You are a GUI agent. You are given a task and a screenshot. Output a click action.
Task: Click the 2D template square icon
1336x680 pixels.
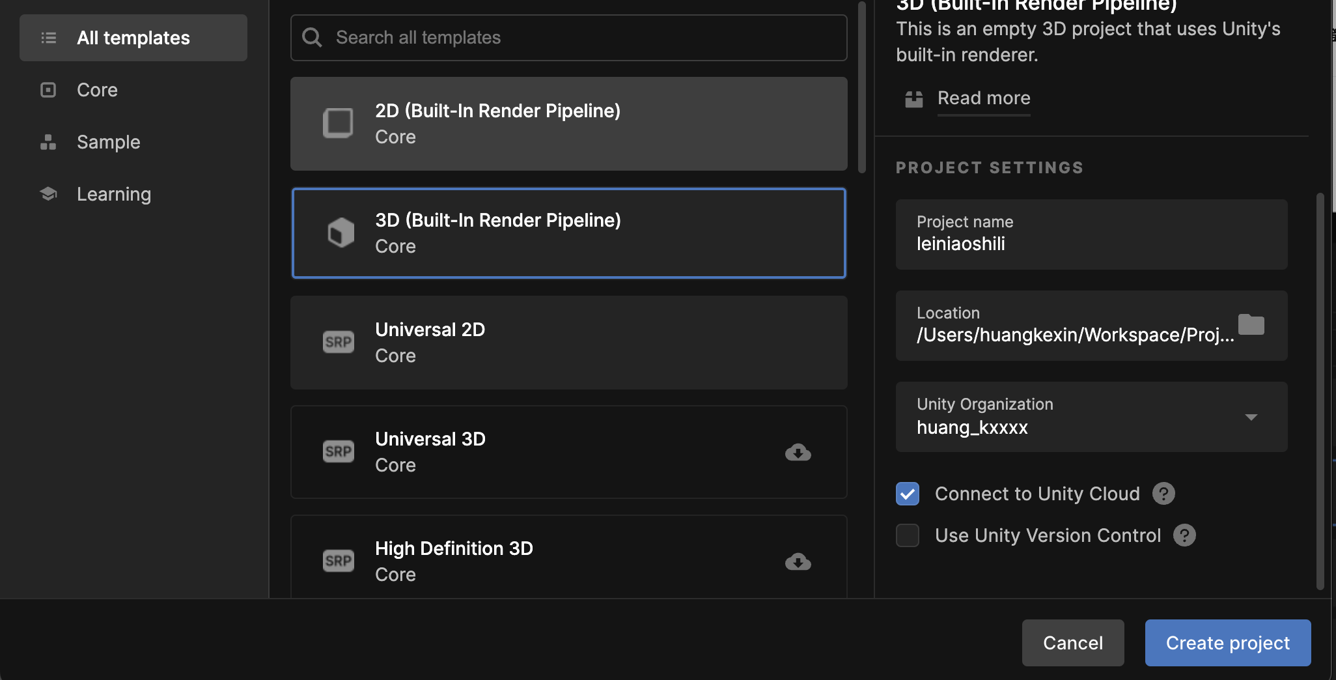[x=338, y=123]
